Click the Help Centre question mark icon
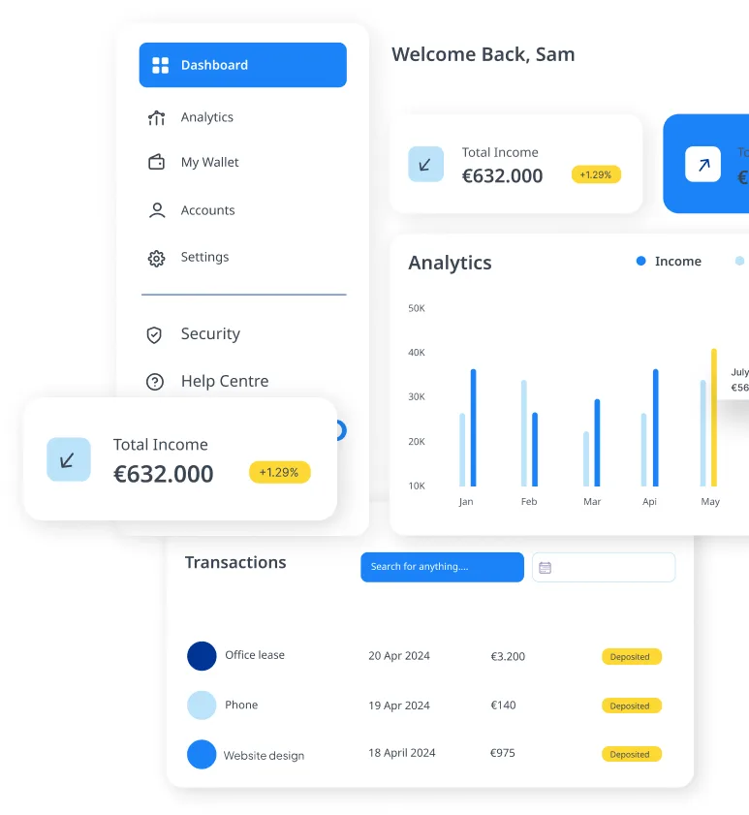 (155, 382)
